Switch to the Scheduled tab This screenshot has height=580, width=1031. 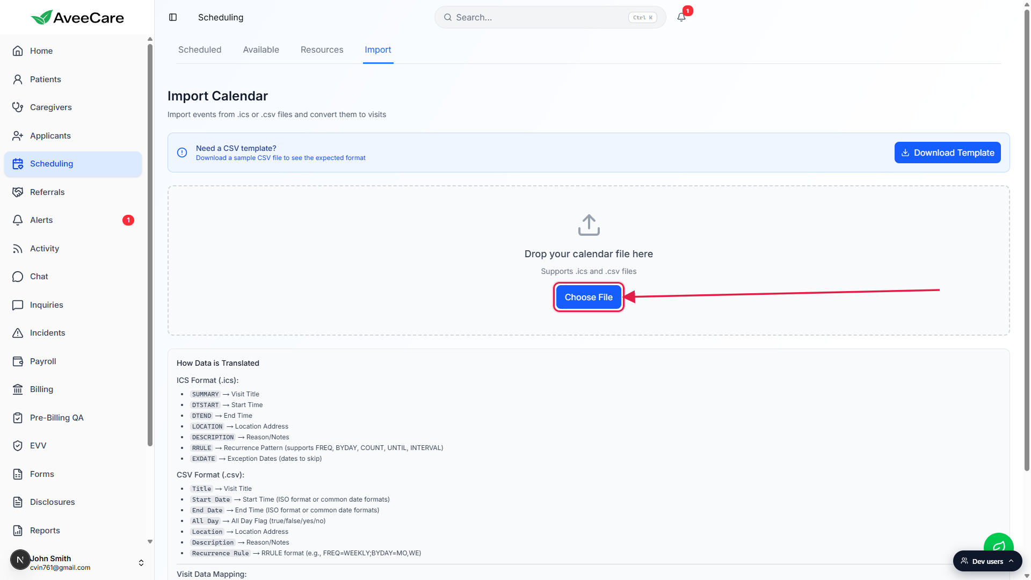tap(200, 49)
